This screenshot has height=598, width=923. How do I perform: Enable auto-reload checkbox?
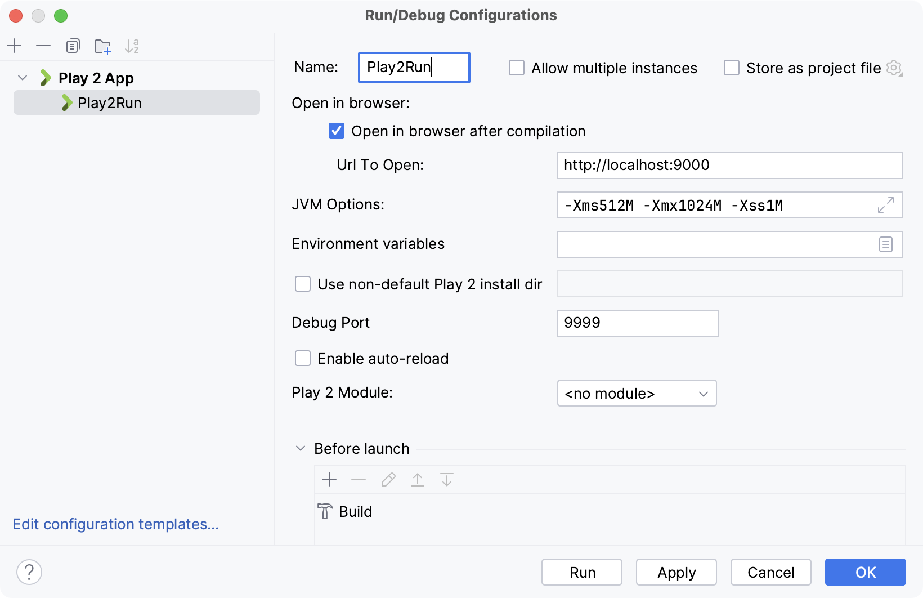pos(303,359)
